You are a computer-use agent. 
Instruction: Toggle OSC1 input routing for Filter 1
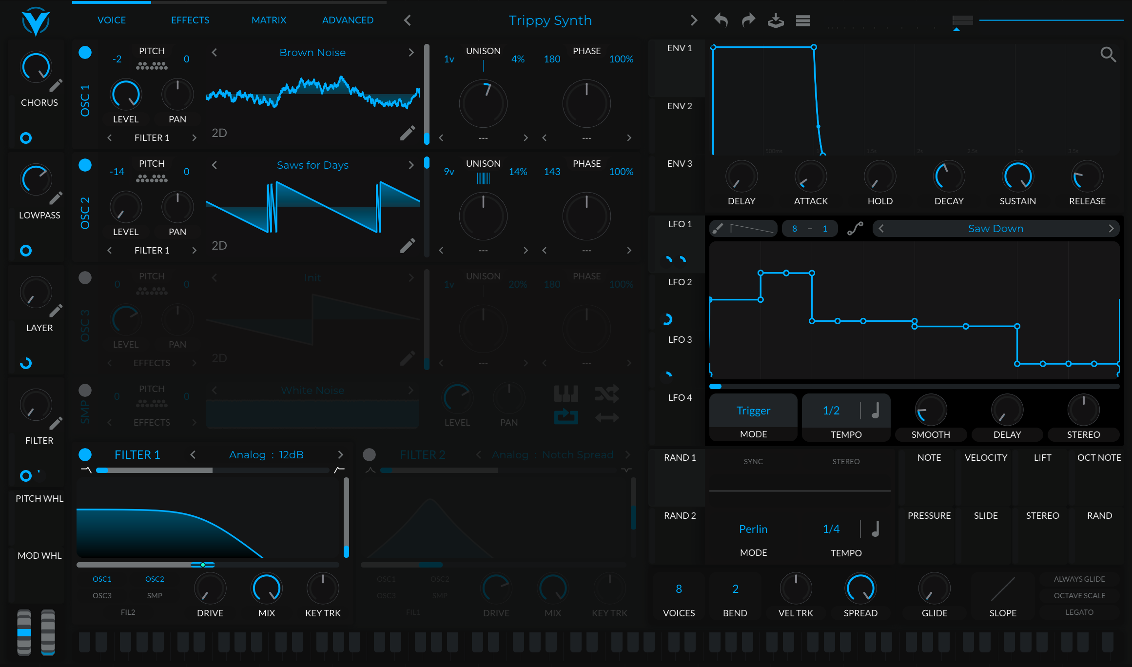click(x=102, y=579)
